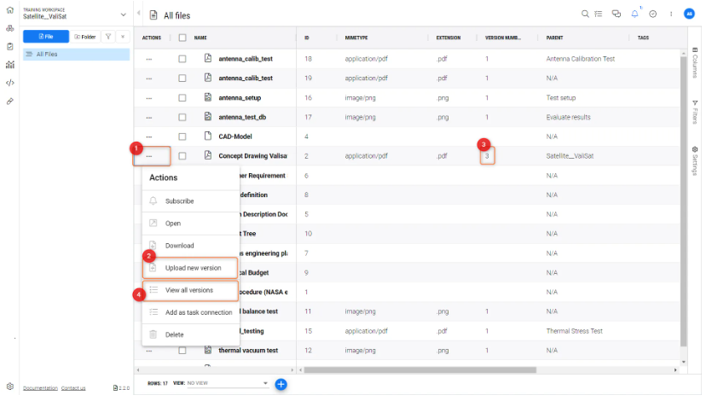This screenshot has height=401, width=712.
Task: Choose Download in Actions menu
Action: tap(191, 246)
